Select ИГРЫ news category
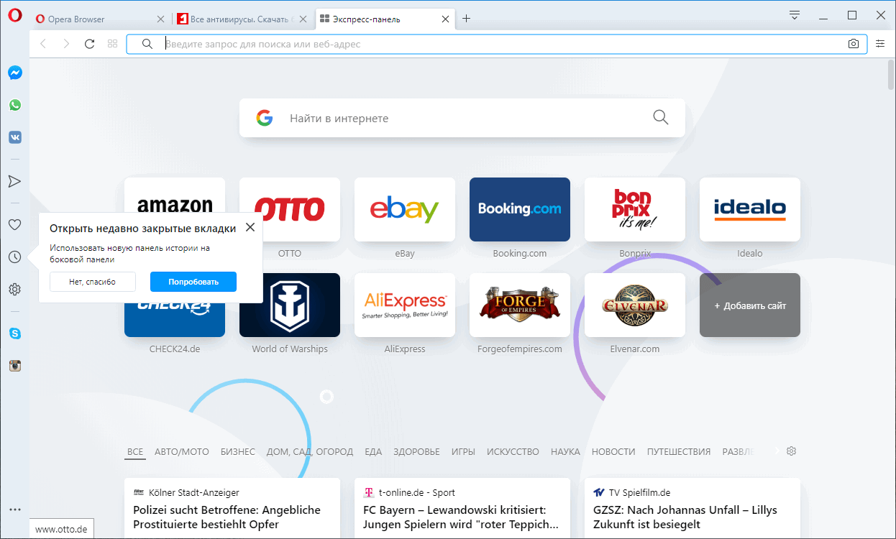Image resolution: width=896 pixels, height=539 pixels. [463, 452]
